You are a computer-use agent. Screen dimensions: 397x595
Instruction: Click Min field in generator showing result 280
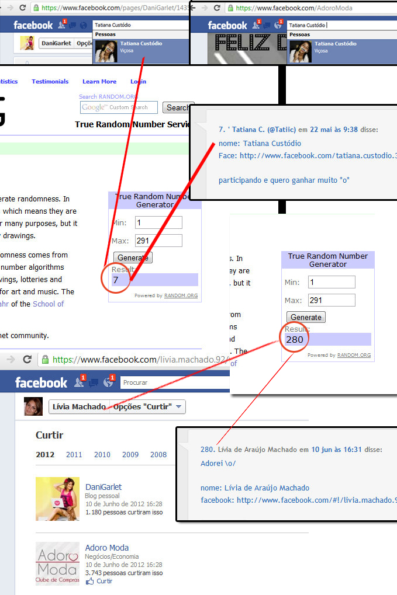(x=332, y=283)
